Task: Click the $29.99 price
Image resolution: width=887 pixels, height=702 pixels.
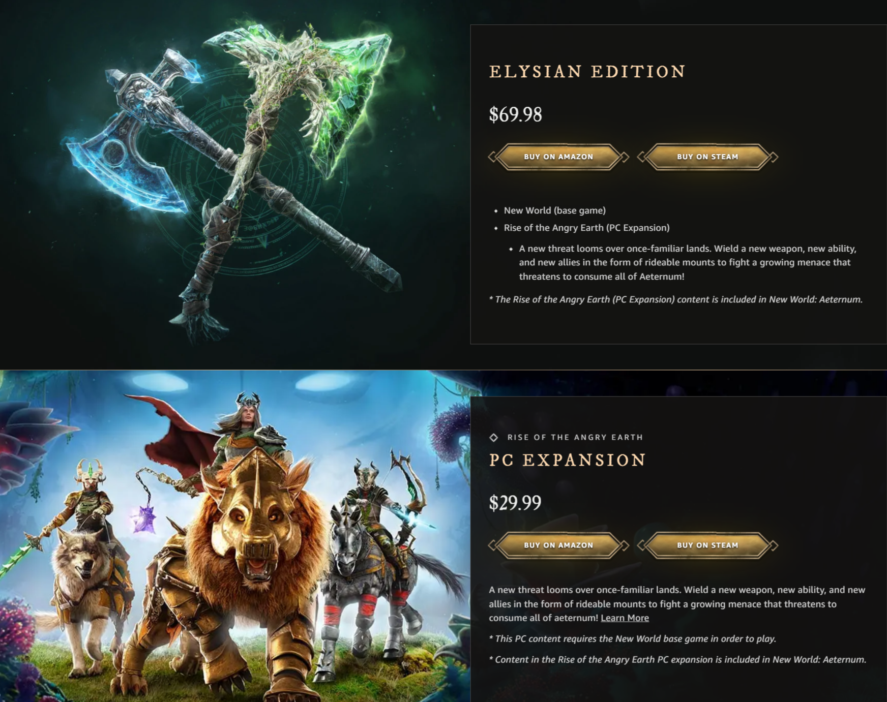Action: (x=515, y=503)
